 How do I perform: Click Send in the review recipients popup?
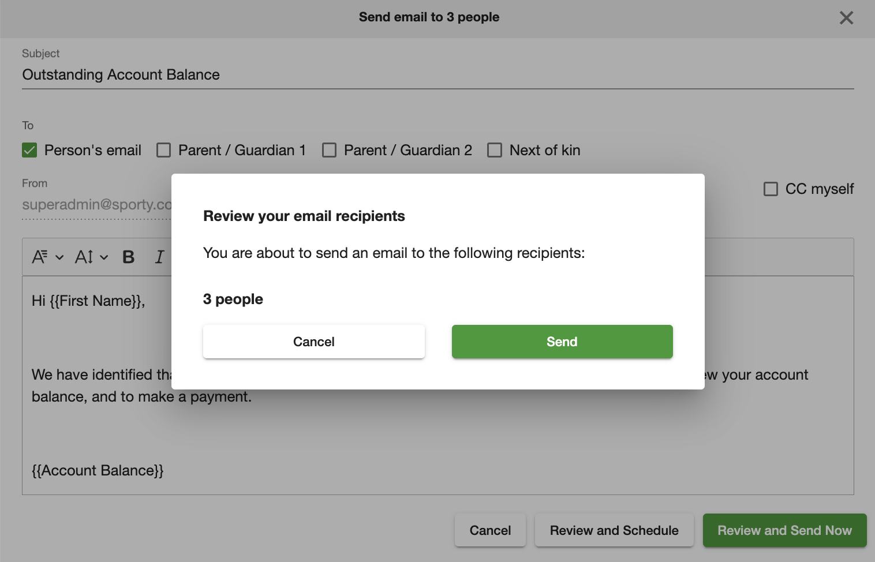tap(562, 342)
